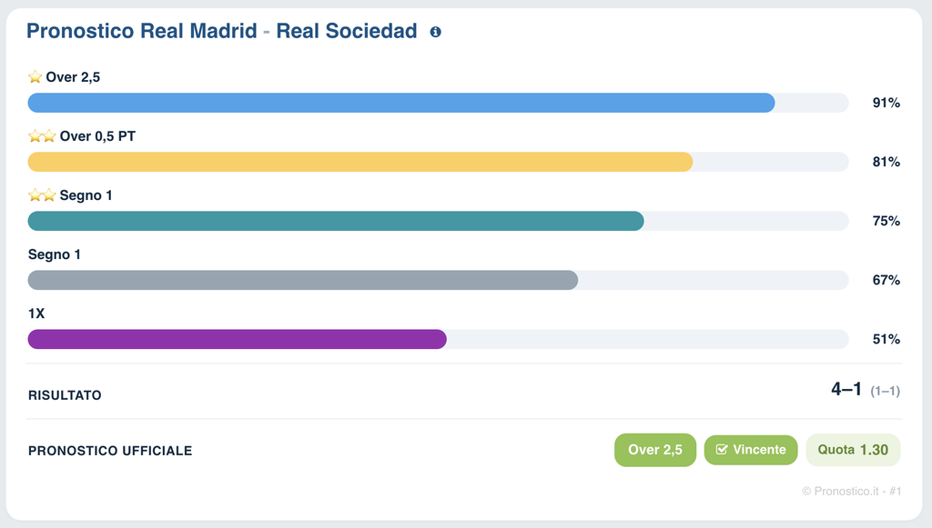Click the info icon beside the title
The image size is (932, 528).
click(x=436, y=32)
